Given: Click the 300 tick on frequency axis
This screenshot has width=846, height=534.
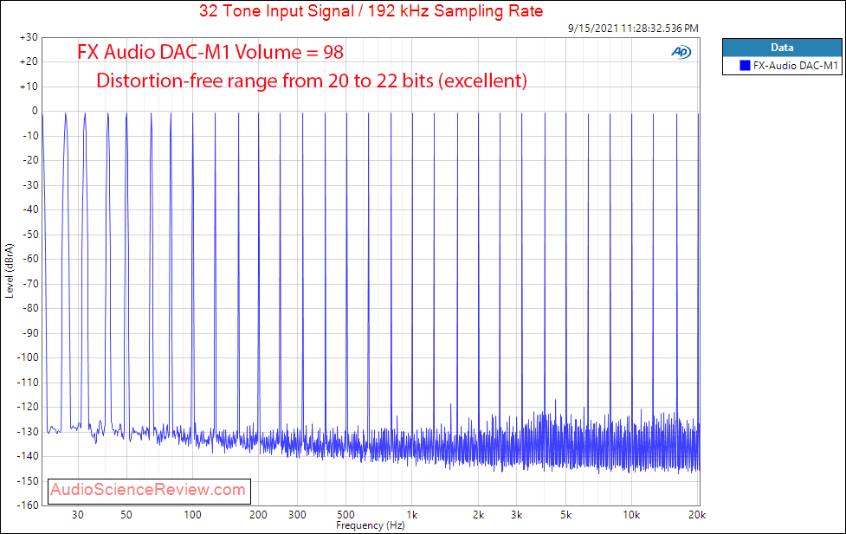Looking at the screenshot, I should click(297, 515).
